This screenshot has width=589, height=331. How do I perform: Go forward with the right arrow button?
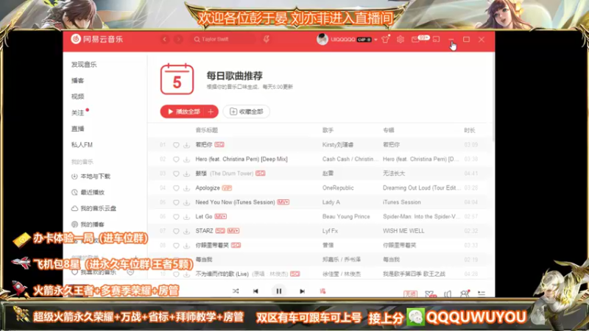click(178, 39)
